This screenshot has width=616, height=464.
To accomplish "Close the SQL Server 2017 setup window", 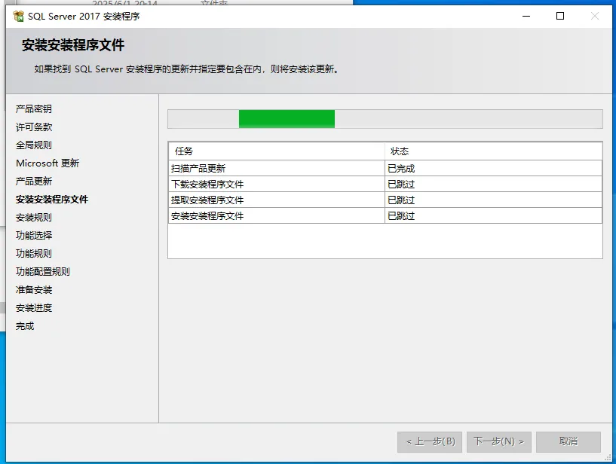I will point(595,16).
